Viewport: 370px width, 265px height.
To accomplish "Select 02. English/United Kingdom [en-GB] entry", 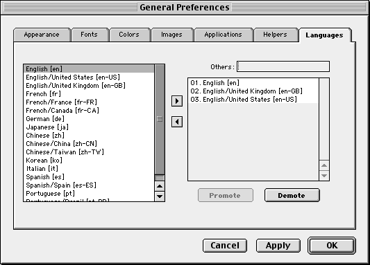I will [253, 91].
